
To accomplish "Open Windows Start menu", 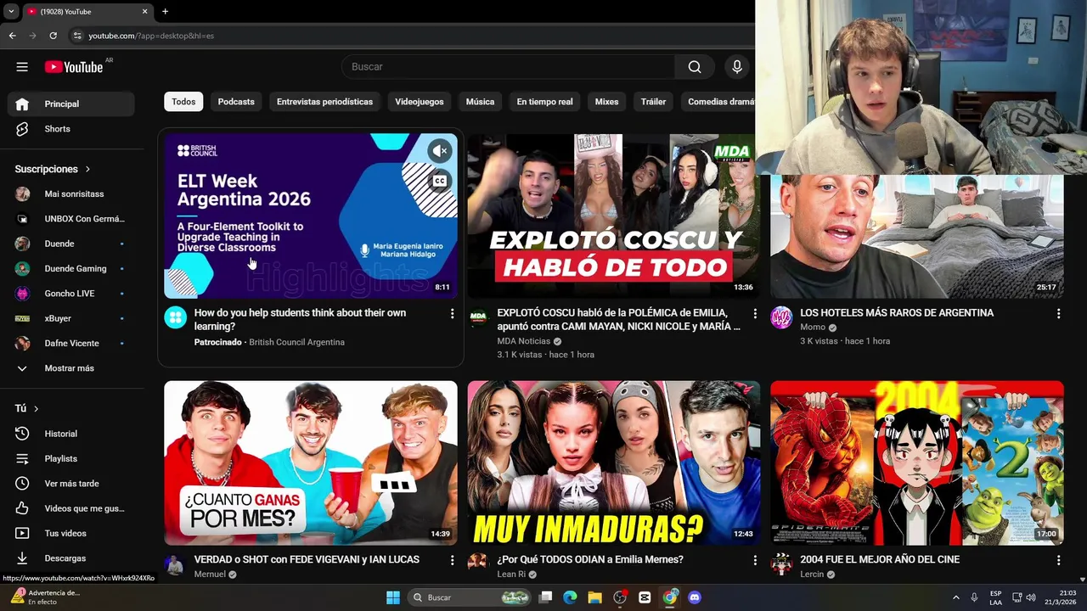I will click(393, 597).
